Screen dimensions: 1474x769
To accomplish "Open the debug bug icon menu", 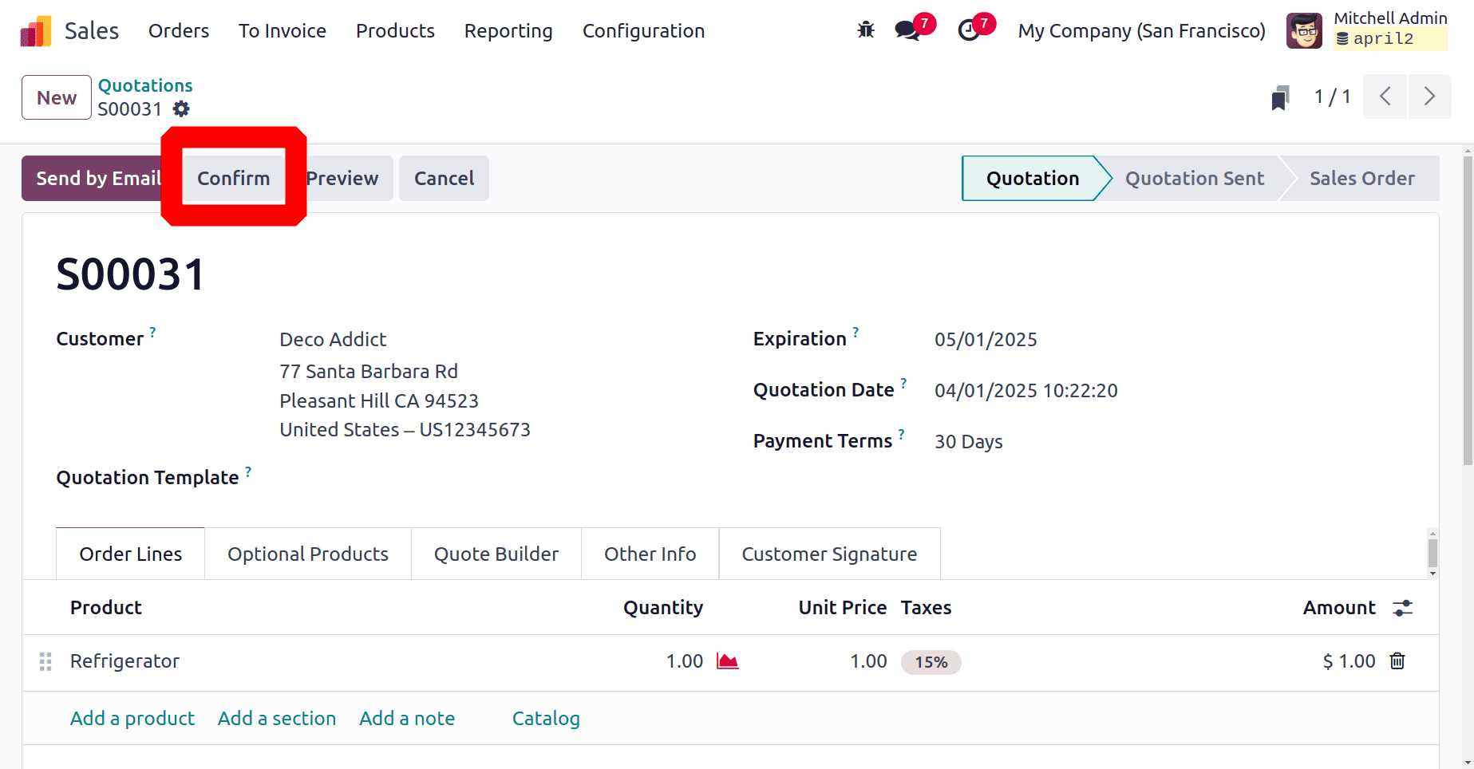I will (866, 30).
